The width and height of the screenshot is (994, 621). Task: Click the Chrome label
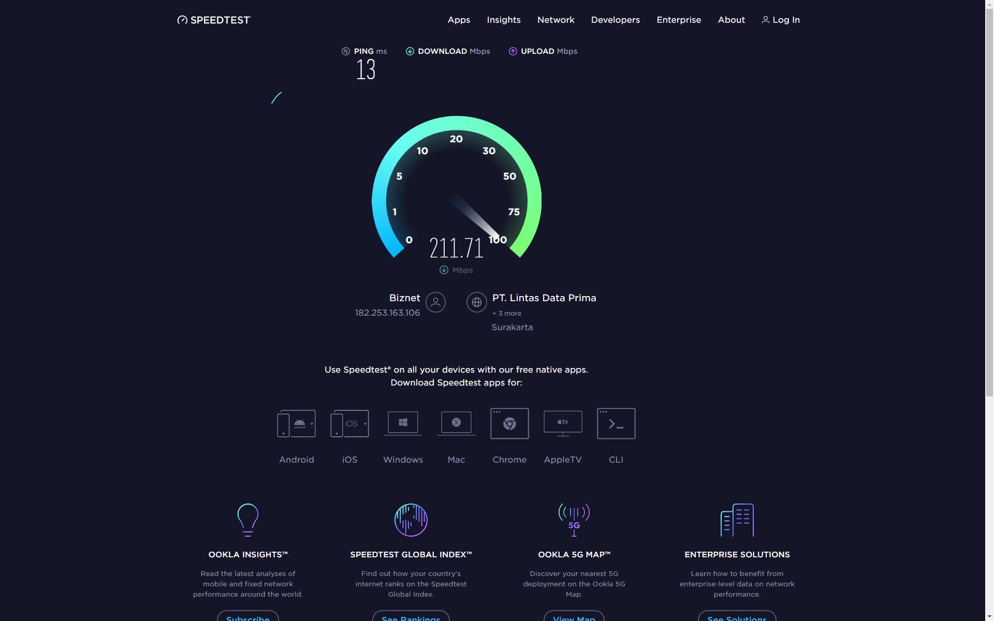point(509,460)
